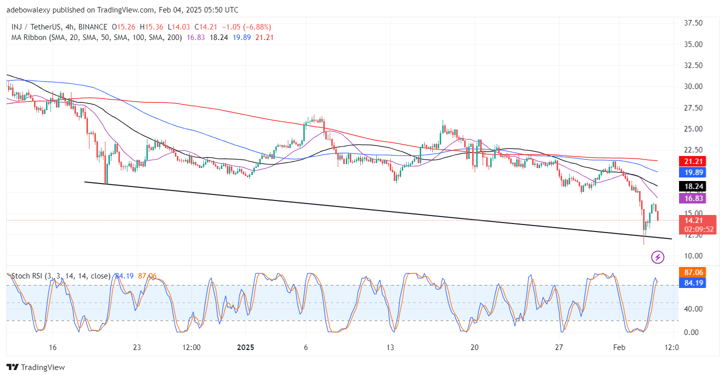This screenshot has height=378, width=726.
Task: Click the 2025 date label on time axis
Action: click(245, 347)
